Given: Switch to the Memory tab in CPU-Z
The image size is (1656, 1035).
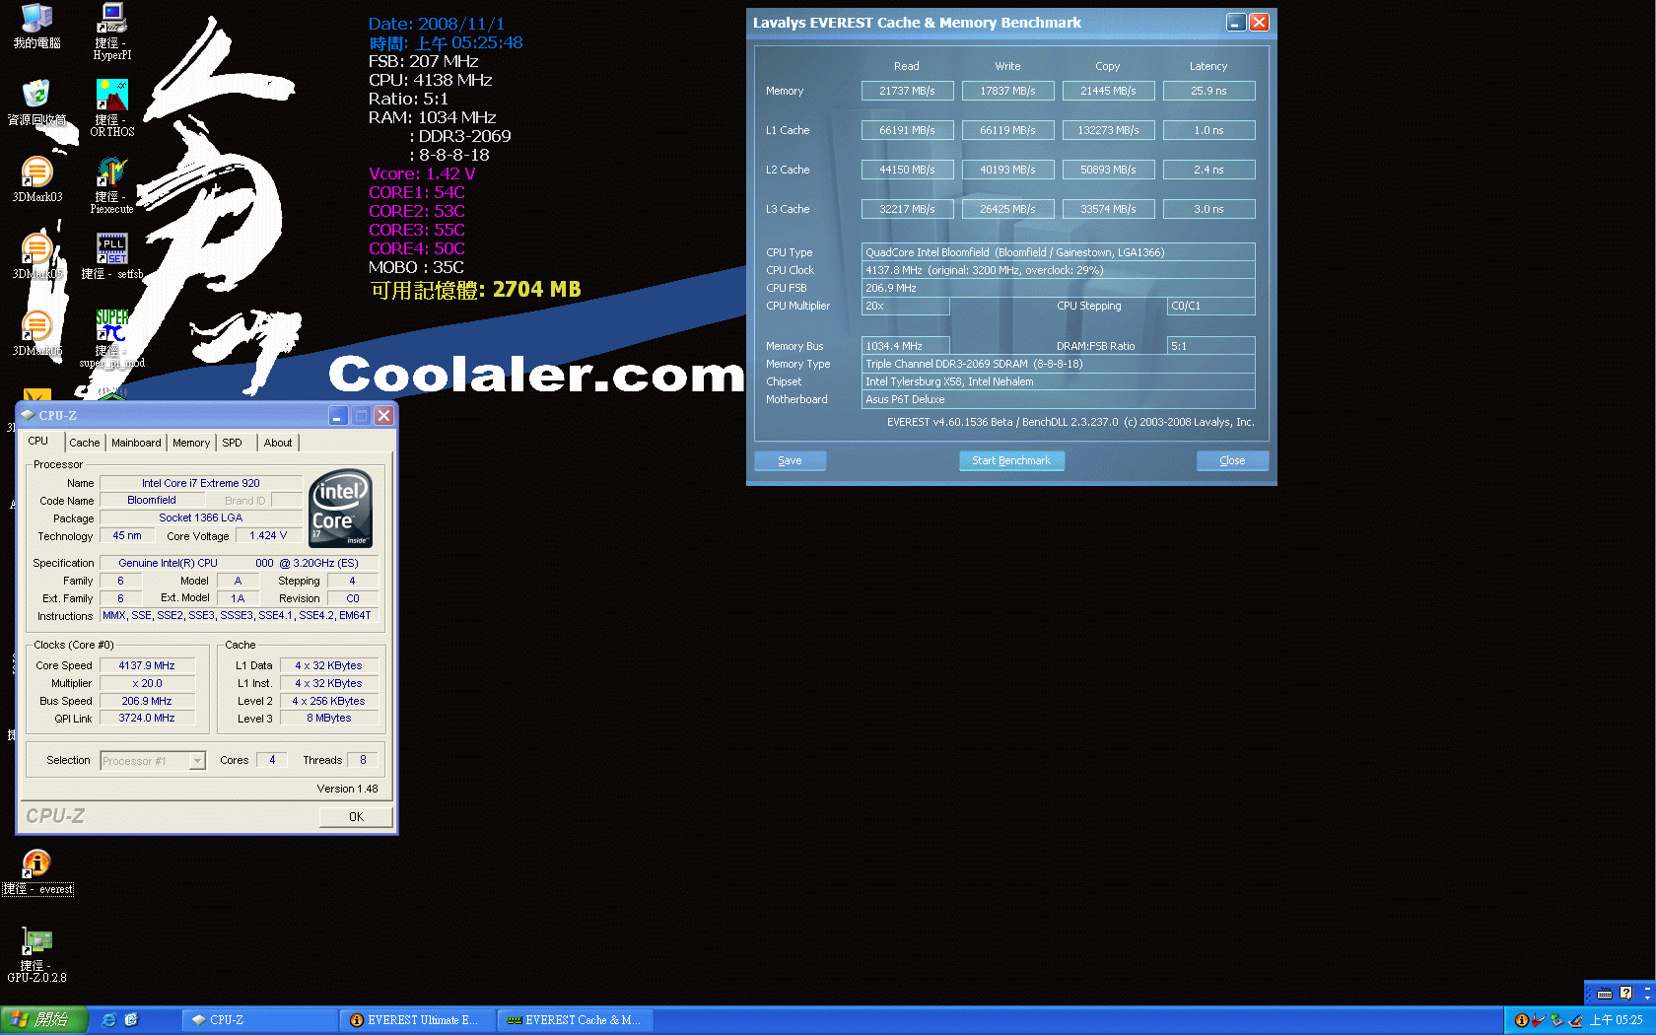Looking at the screenshot, I should tap(191, 443).
